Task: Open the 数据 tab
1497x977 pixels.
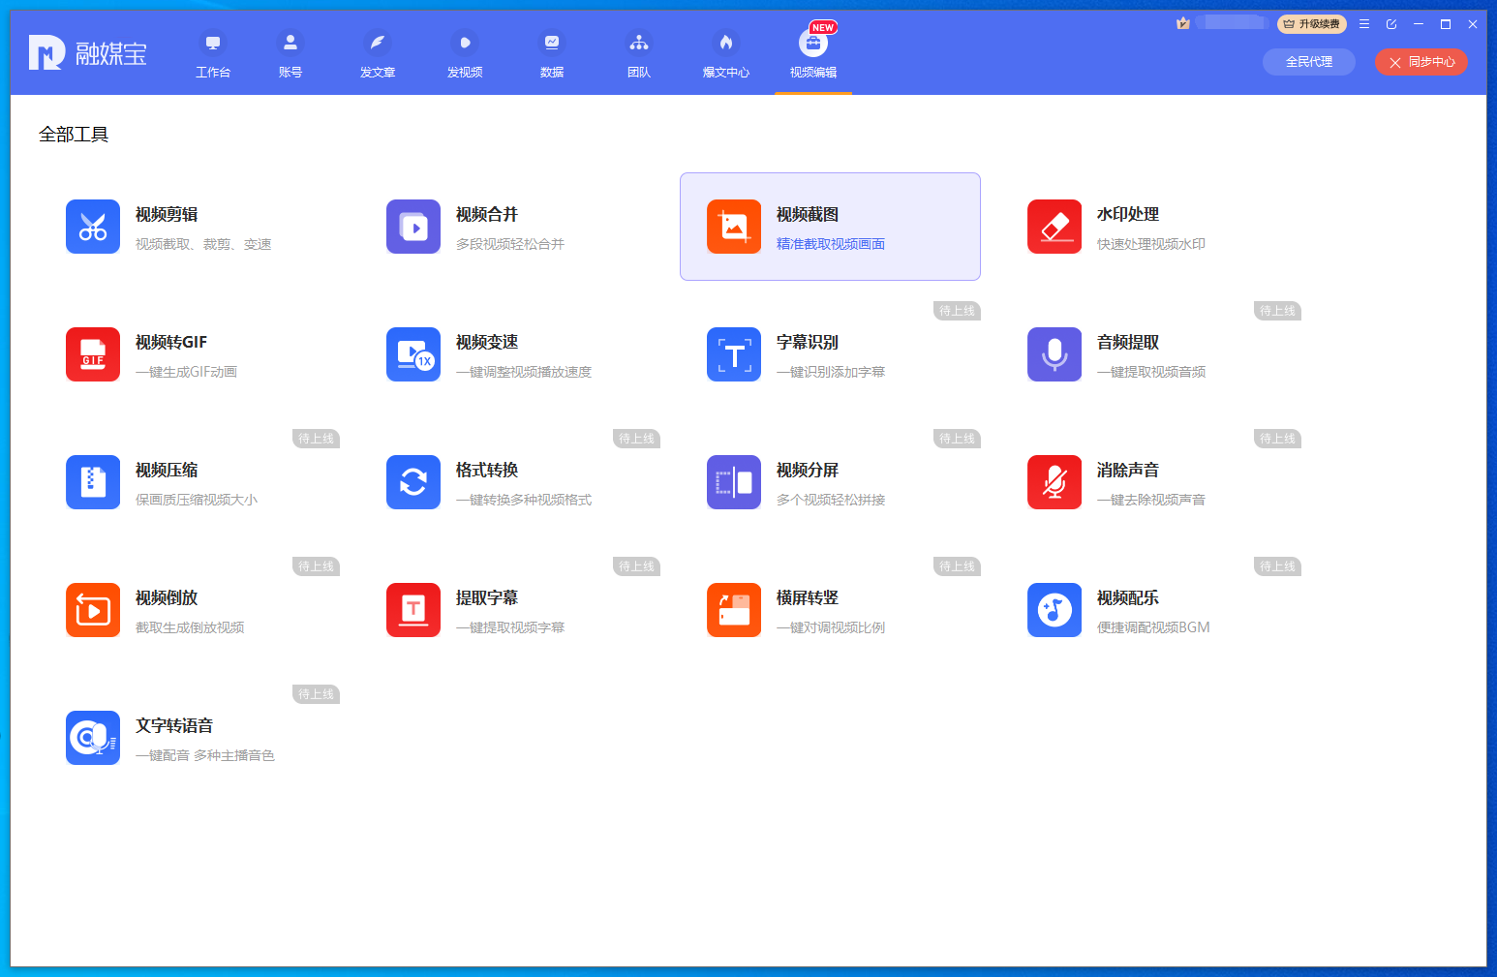Action: [552, 54]
